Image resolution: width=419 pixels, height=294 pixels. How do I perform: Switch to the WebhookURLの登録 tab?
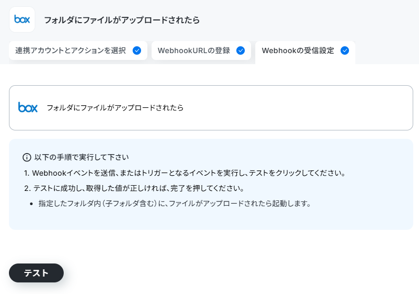(194, 50)
